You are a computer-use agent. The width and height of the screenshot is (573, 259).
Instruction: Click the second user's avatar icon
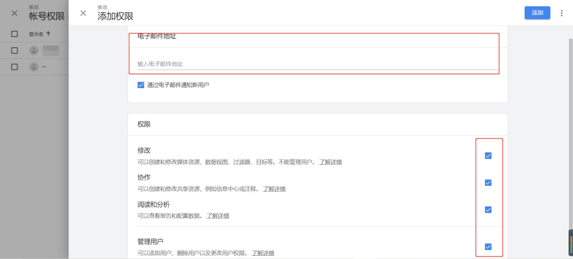click(x=33, y=67)
